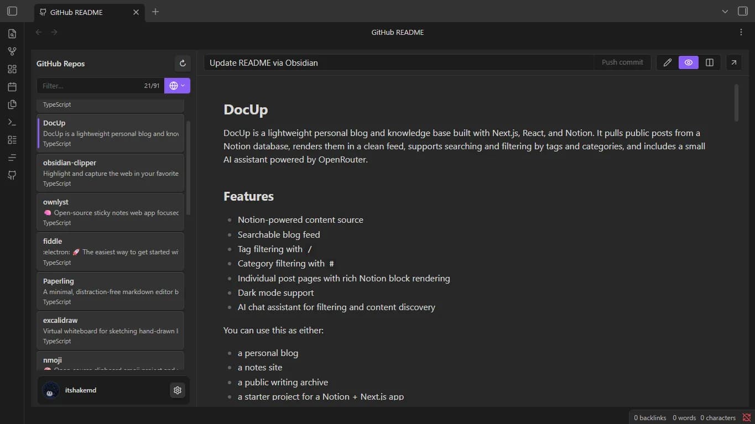Open the tab list chevron dropdown
Screen dimensions: 755x424
pyautogui.click(x=725, y=12)
